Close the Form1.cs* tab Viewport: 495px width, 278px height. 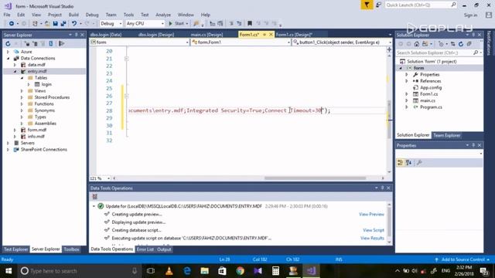tap(271, 35)
